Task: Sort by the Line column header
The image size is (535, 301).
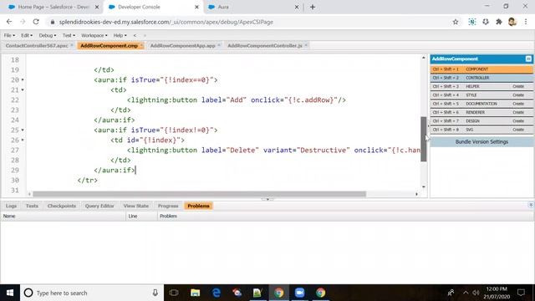Action: click(x=141, y=216)
